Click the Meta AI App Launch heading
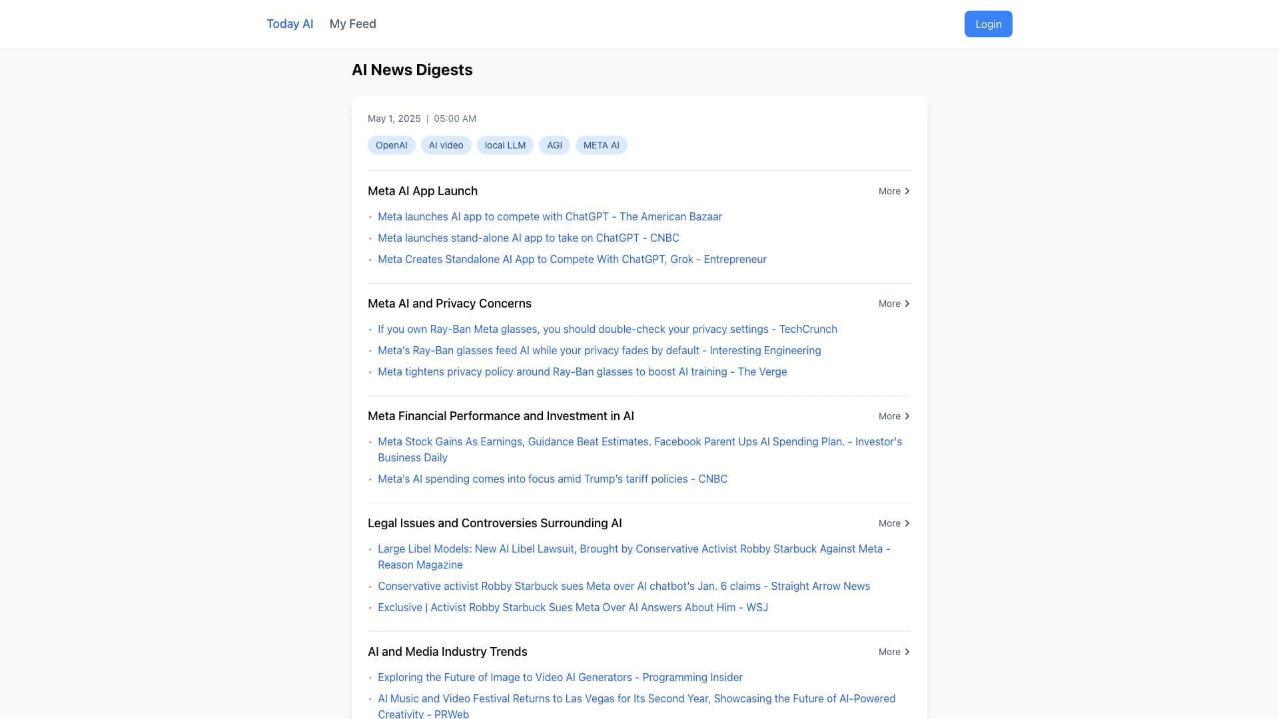The height and width of the screenshot is (719, 1279). click(x=422, y=191)
